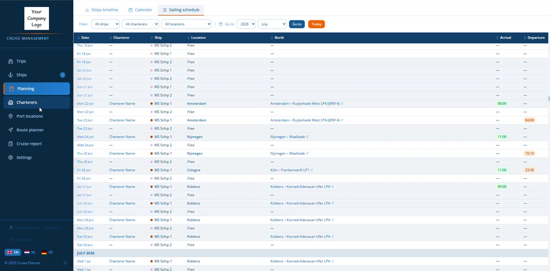Screen dimensions: 550x271
Task: Click the Ship column drag handle icon
Action: (152, 38)
